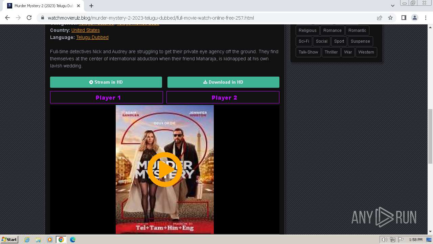Select the Thriller genre tag

tap(331, 52)
